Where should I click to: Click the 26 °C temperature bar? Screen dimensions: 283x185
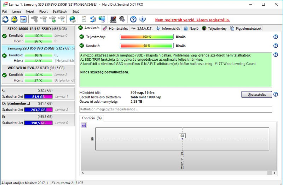[39, 41]
